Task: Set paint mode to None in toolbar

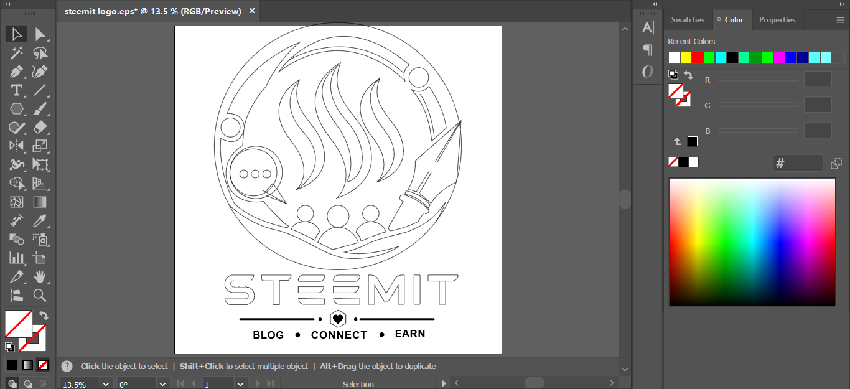Action: [44, 365]
